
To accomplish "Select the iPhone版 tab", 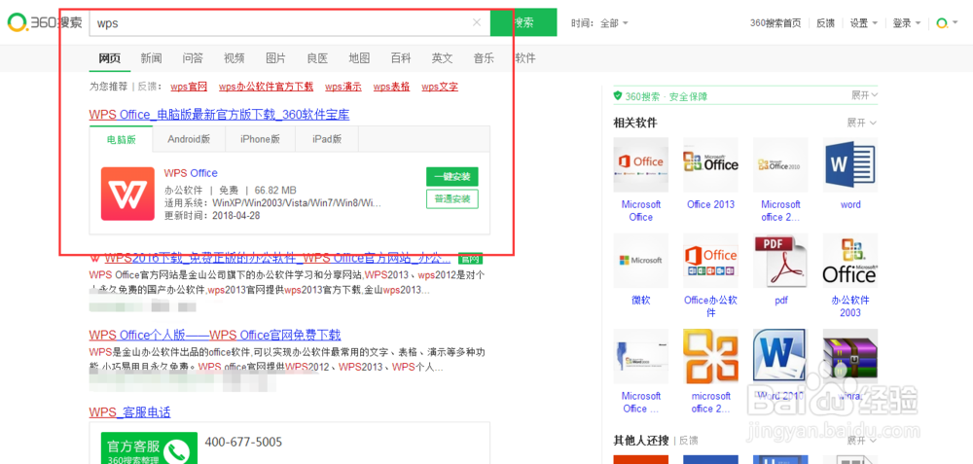I will pyautogui.click(x=260, y=139).
